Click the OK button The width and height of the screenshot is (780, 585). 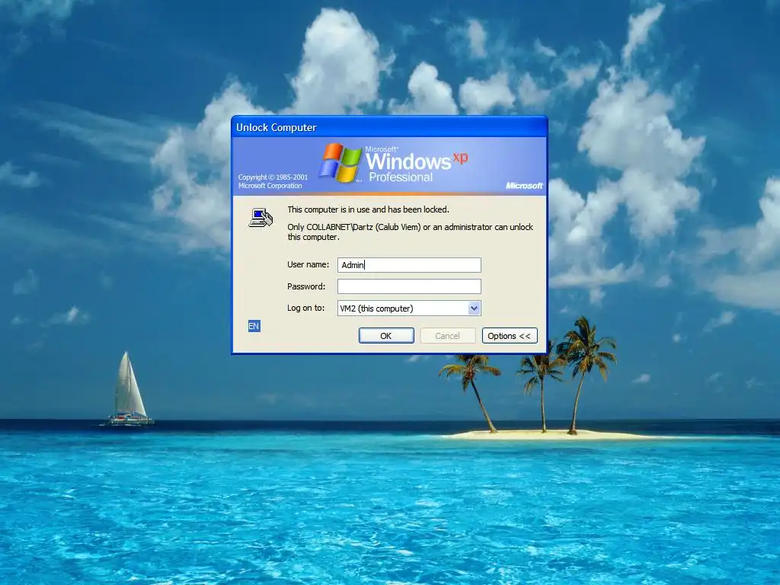point(386,336)
